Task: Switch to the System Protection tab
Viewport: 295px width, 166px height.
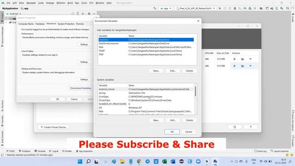Action: pyautogui.click(x=66, y=24)
